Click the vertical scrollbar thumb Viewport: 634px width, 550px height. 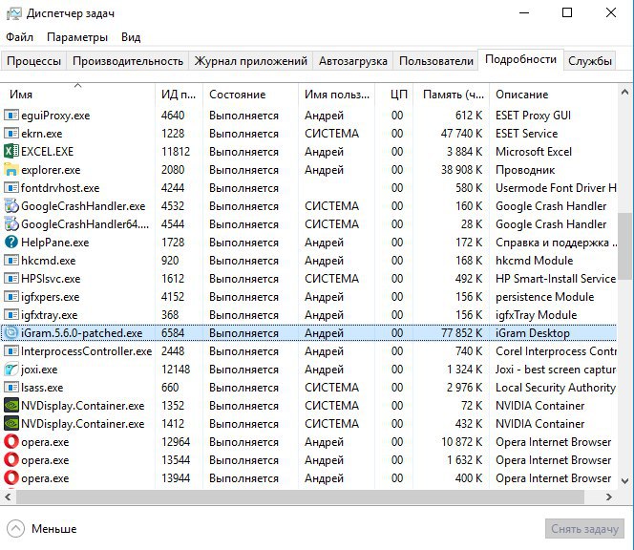[624, 246]
